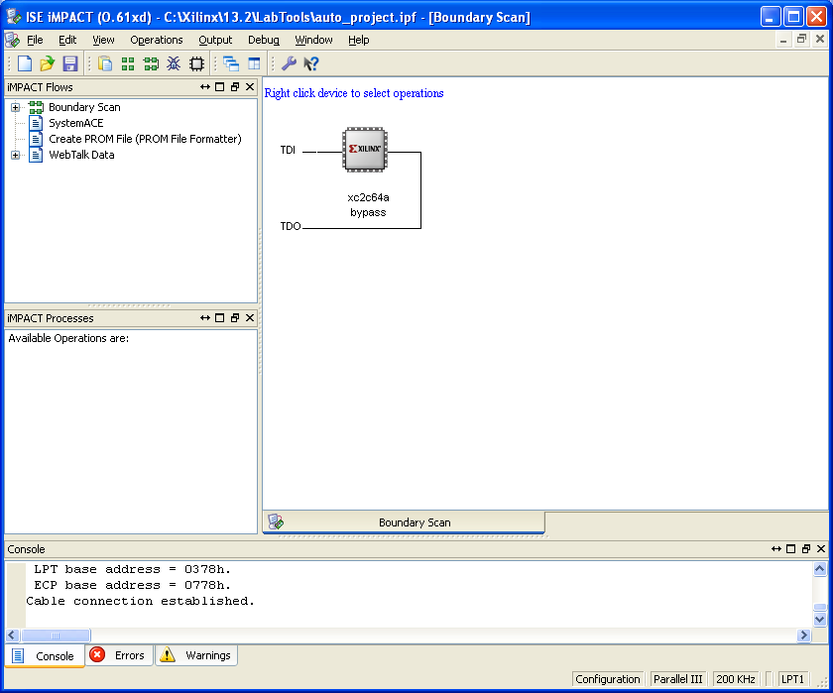
Task: Open the Debug menu
Action: [264, 40]
